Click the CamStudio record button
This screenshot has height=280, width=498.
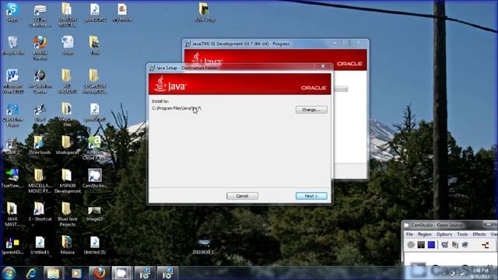pyautogui.click(x=411, y=244)
